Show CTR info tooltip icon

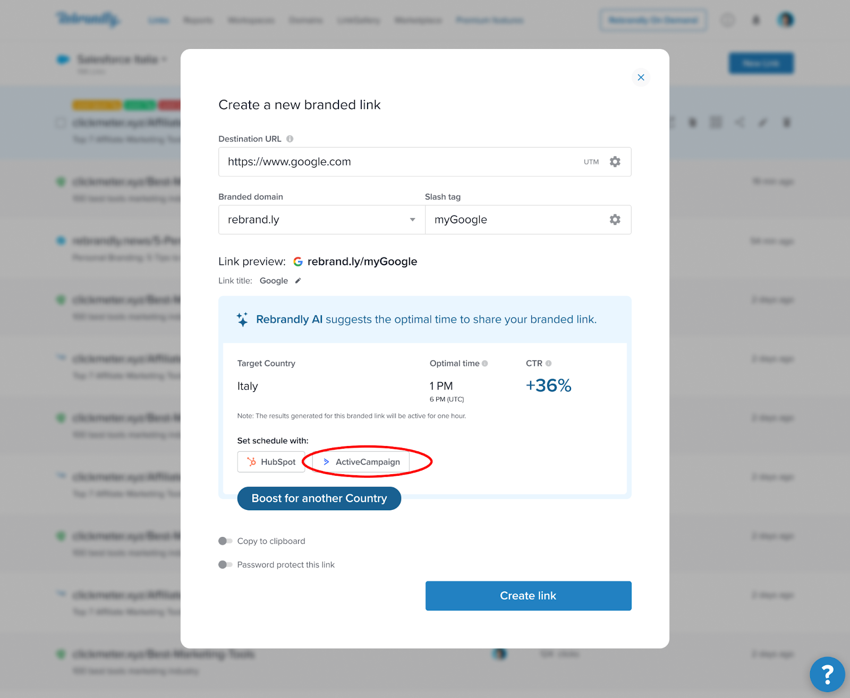click(548, 364)
